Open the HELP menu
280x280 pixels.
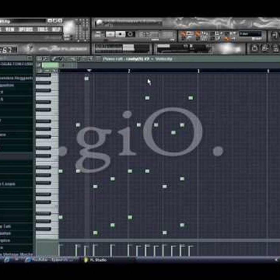(x=56, y=29)
